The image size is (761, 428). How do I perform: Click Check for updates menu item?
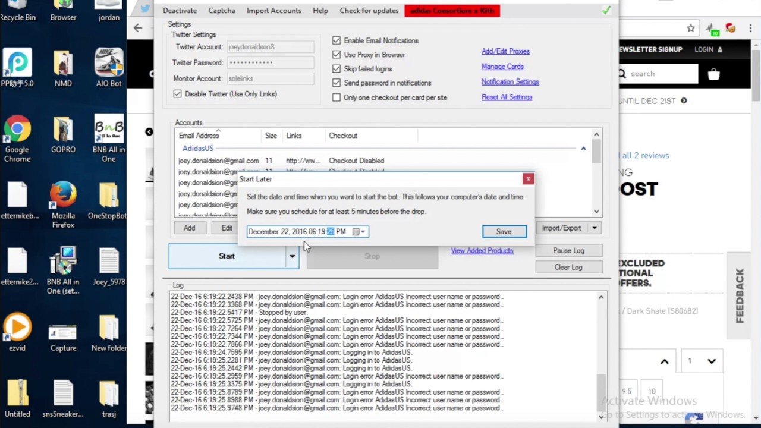point(369,11)
